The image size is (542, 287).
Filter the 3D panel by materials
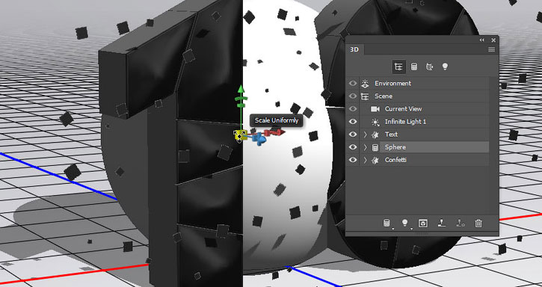[429, 67]
